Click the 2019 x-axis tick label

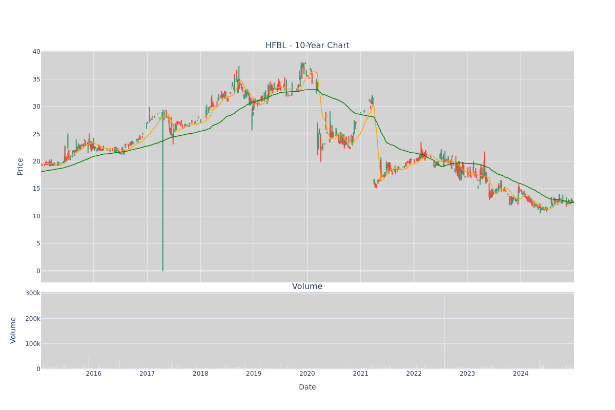(x=254, y=374)
